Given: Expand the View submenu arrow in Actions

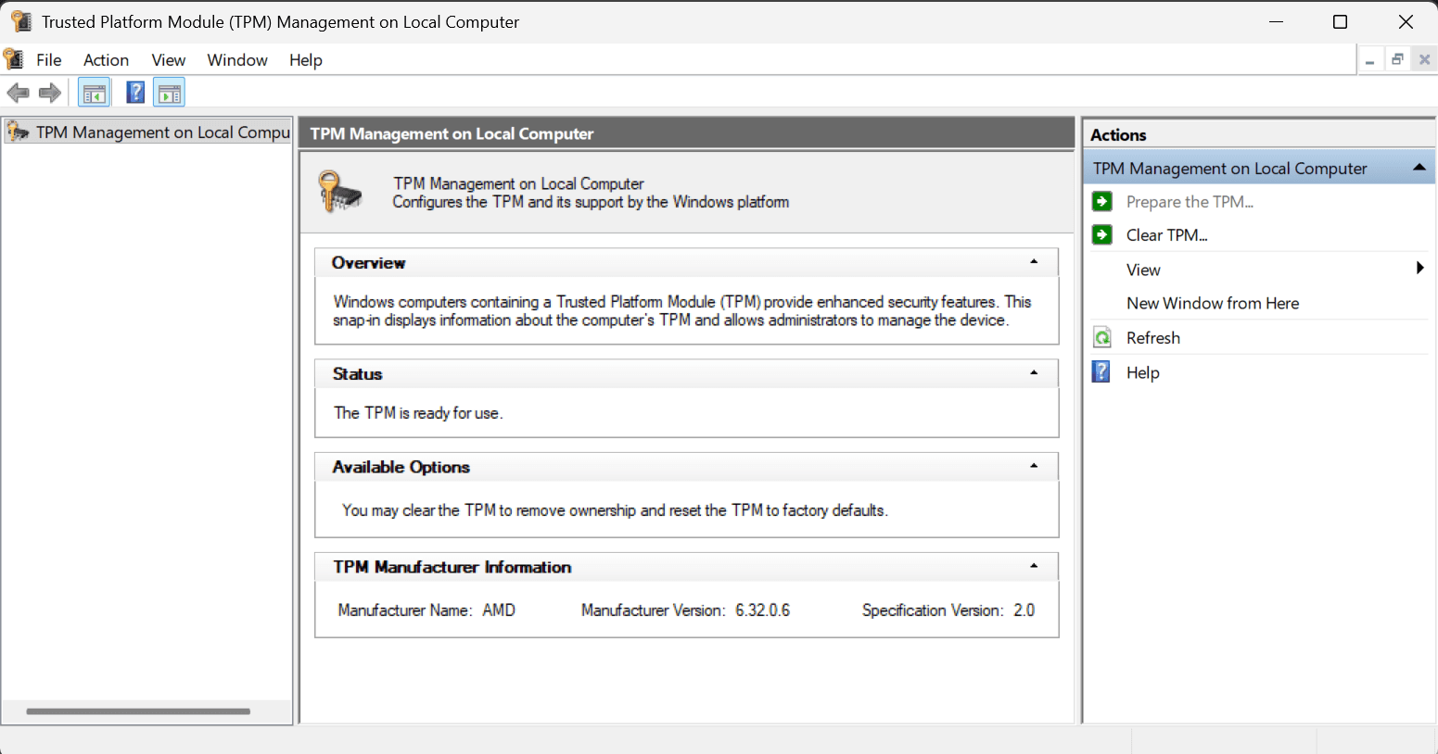Looking at the screenshot, I should [1419, 269].
